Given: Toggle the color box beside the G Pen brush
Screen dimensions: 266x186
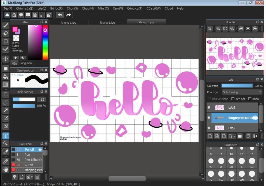Looking at the screenshot, I should 14,165.
